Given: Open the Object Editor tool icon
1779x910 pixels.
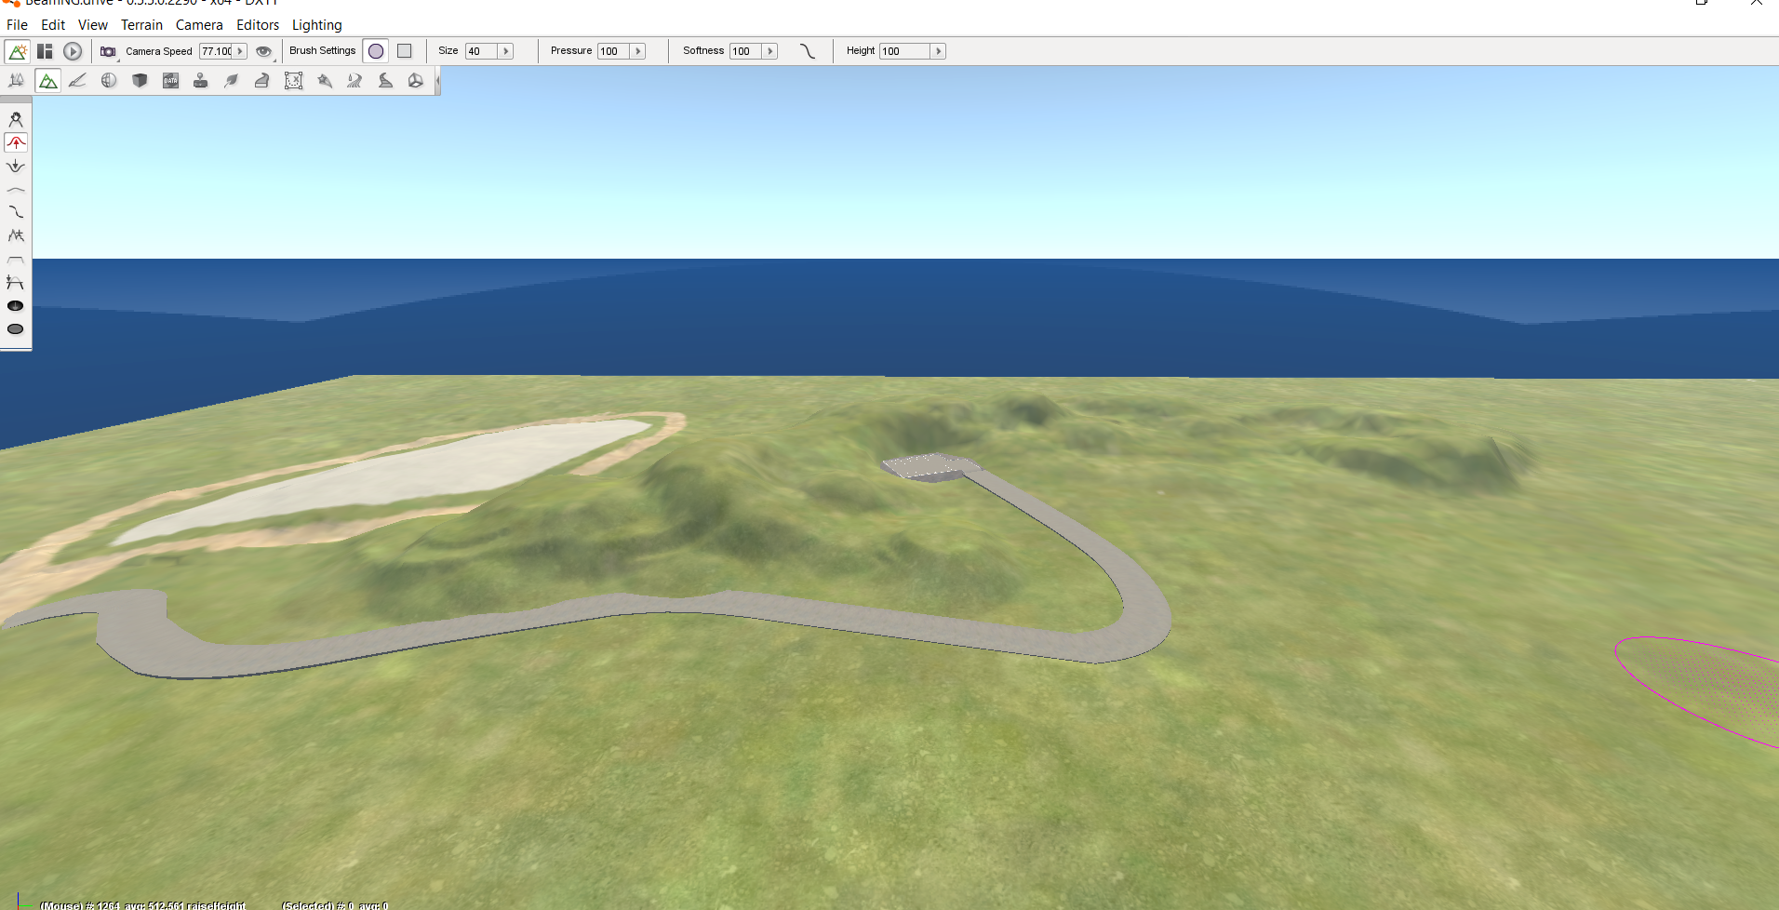Looking at the screenshot, I should 16,81.
